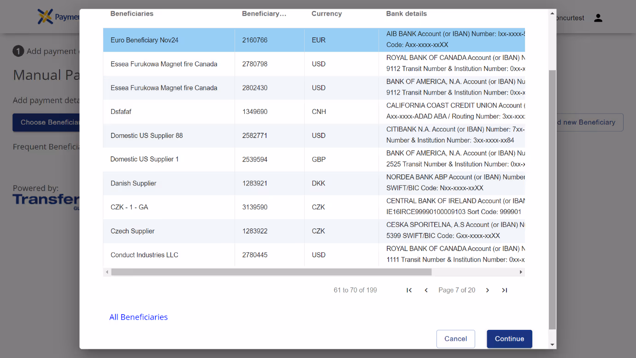Viewport: 636px width, 358px height.
Task: Select Conduct Industries LLC beneficiary
Action: pos(314,255)
